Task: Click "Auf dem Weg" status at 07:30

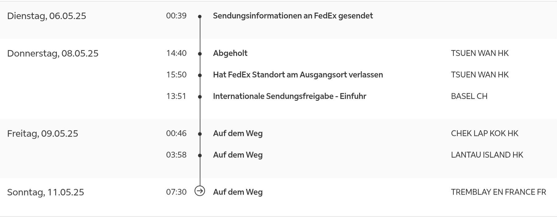Action: click(238, 192)
